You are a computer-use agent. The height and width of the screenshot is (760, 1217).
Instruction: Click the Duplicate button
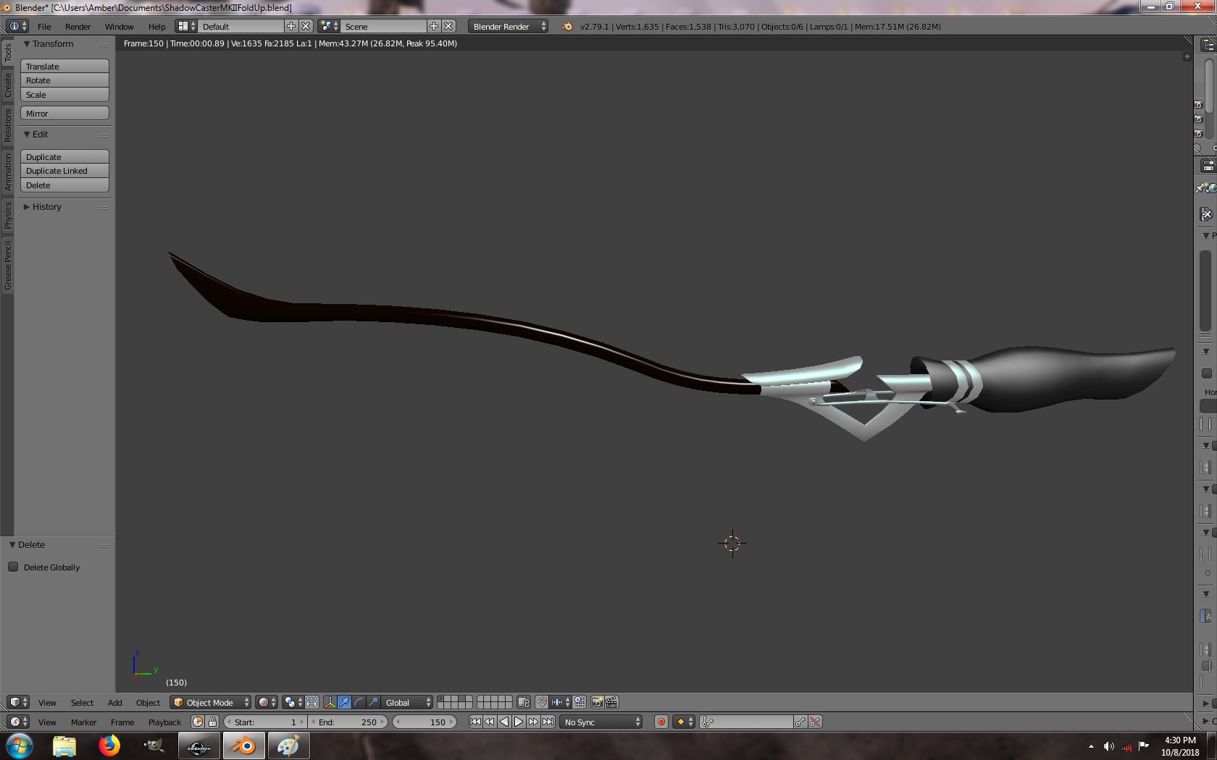pos(64,156)
